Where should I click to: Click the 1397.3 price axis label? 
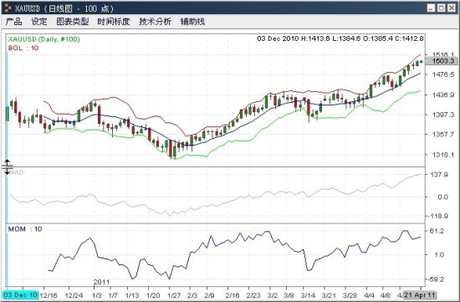coord(443,115)
